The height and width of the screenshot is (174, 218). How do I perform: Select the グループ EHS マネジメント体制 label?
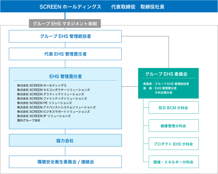pyautogui.click(x=65, y=24)
